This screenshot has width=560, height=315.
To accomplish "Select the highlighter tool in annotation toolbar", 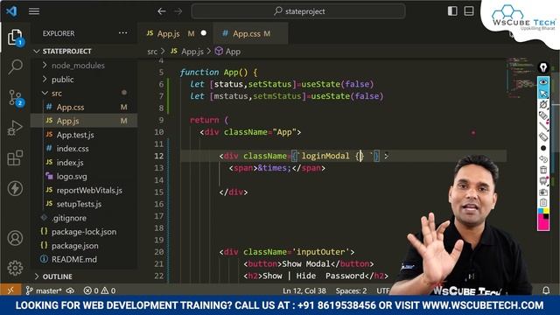I will coord(543,115).
